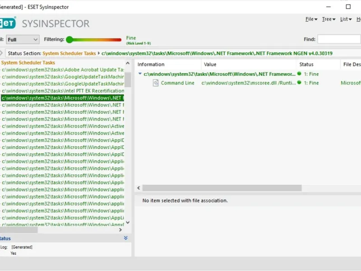This screenshot has width=361, height=271.
Task: Select the Intel PTT EK Recertification task
Action: (x=63, y=91)
